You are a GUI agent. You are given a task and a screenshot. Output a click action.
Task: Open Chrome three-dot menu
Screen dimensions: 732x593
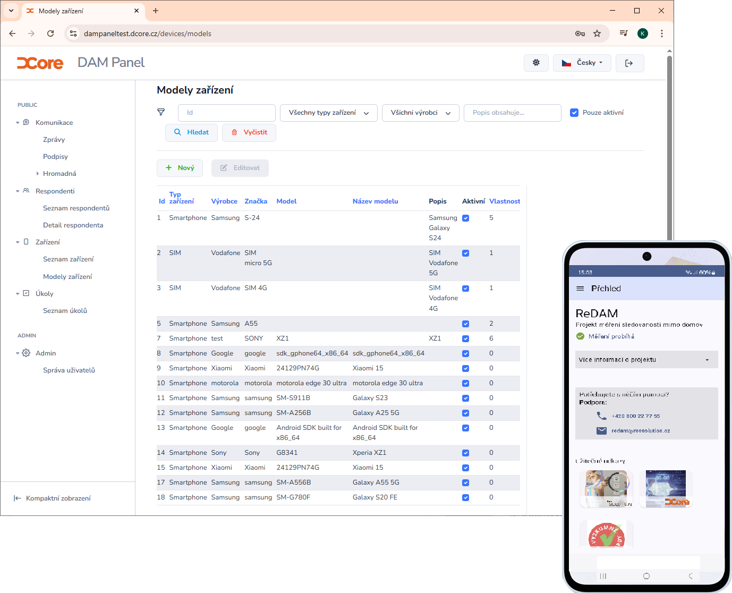[662, 33]
